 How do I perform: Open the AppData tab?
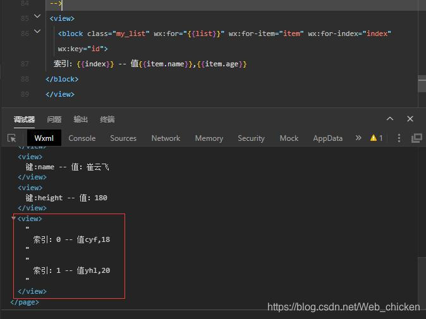[327, 138]
